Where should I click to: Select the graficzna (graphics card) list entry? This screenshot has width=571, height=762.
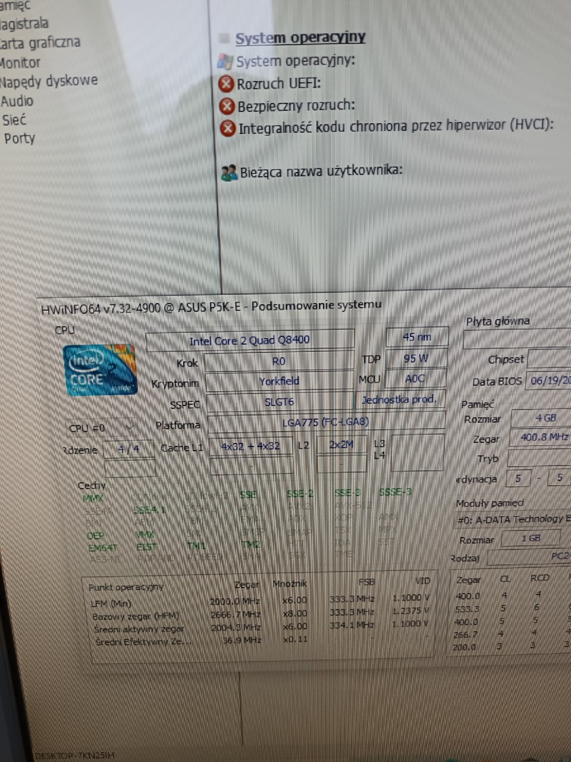(40, 43)
